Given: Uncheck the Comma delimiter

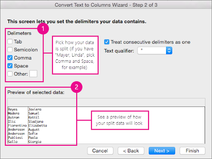Looking at the screenshot, I should tap(10, 58).
